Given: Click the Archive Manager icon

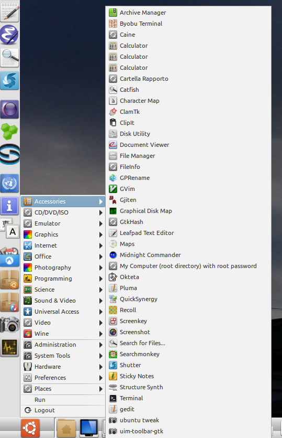Looking at the screenshot, I should point(113,13).
